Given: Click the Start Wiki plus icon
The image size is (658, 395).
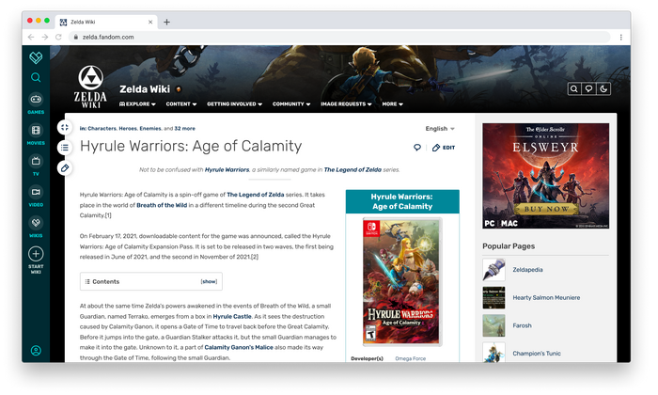Looking at the screenshot, I should [36, 254].
